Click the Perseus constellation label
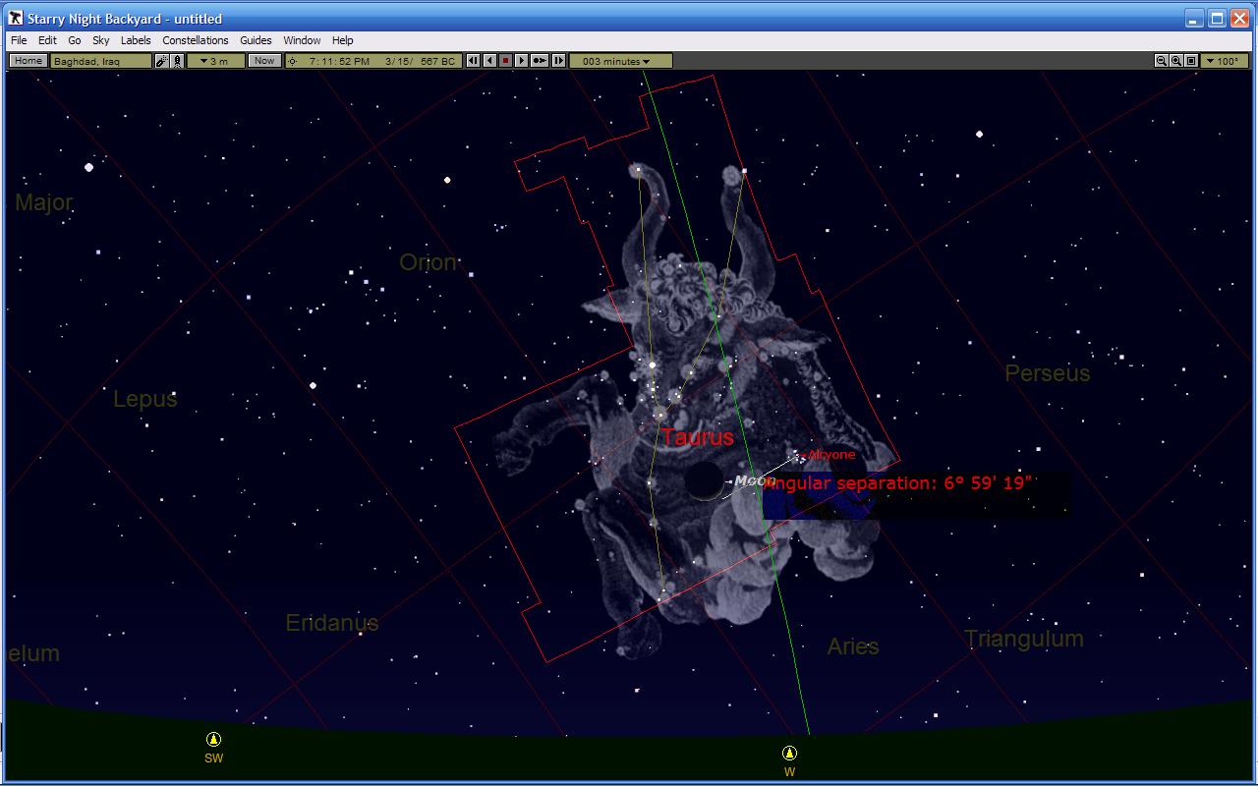This screenshot has height=786, width=1258. [x=1048, y=373]
